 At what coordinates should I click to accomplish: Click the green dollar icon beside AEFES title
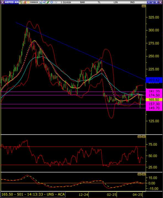(21, 2)
